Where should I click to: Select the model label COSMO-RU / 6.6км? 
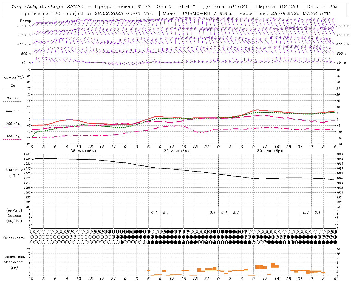pos(208,13)
